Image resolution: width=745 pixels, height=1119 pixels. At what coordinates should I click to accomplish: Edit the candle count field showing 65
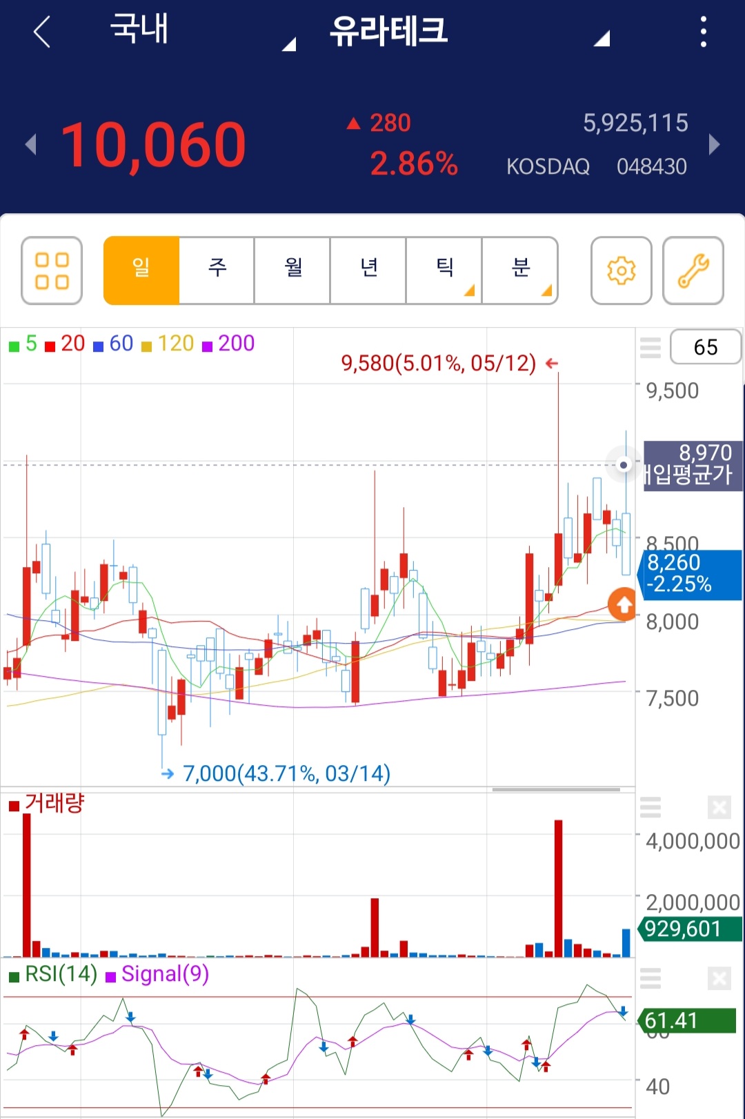click(x=706, y=347)
